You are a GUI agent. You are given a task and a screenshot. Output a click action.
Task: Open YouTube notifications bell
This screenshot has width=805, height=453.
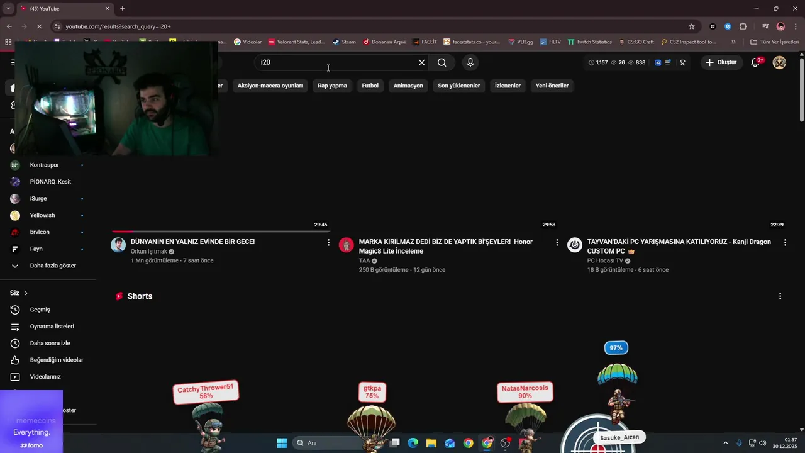(755, 62)
